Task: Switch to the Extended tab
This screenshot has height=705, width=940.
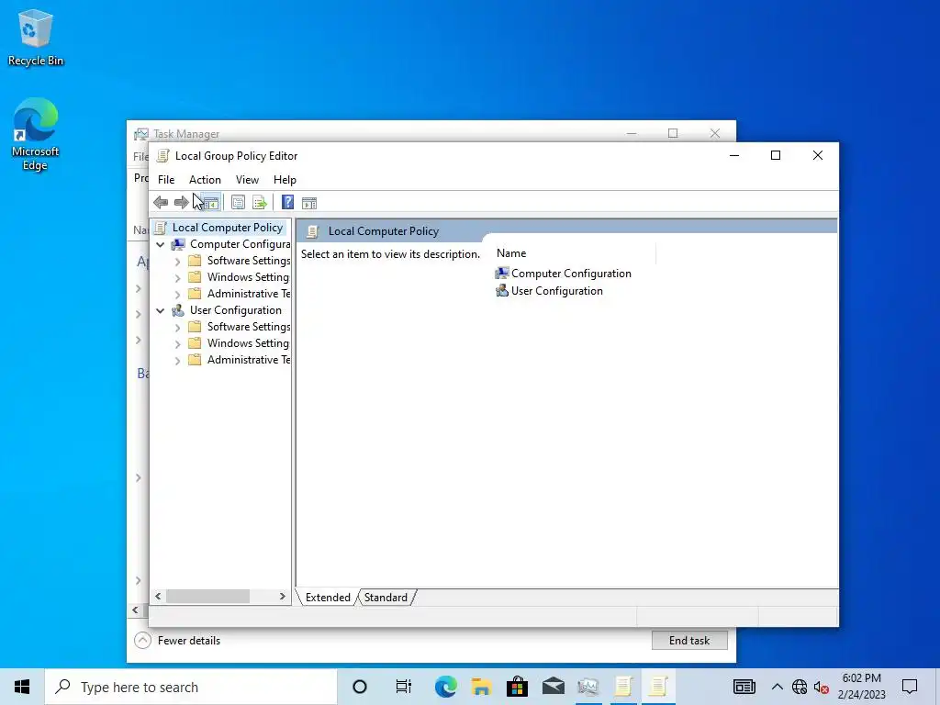Action: (328, 597)
